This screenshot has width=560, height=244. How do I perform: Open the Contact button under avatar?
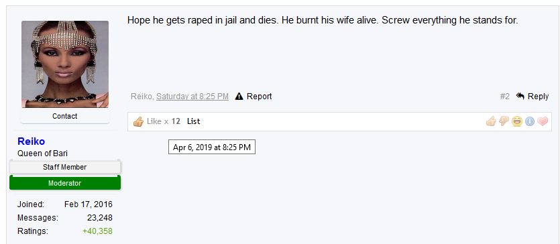64,116
